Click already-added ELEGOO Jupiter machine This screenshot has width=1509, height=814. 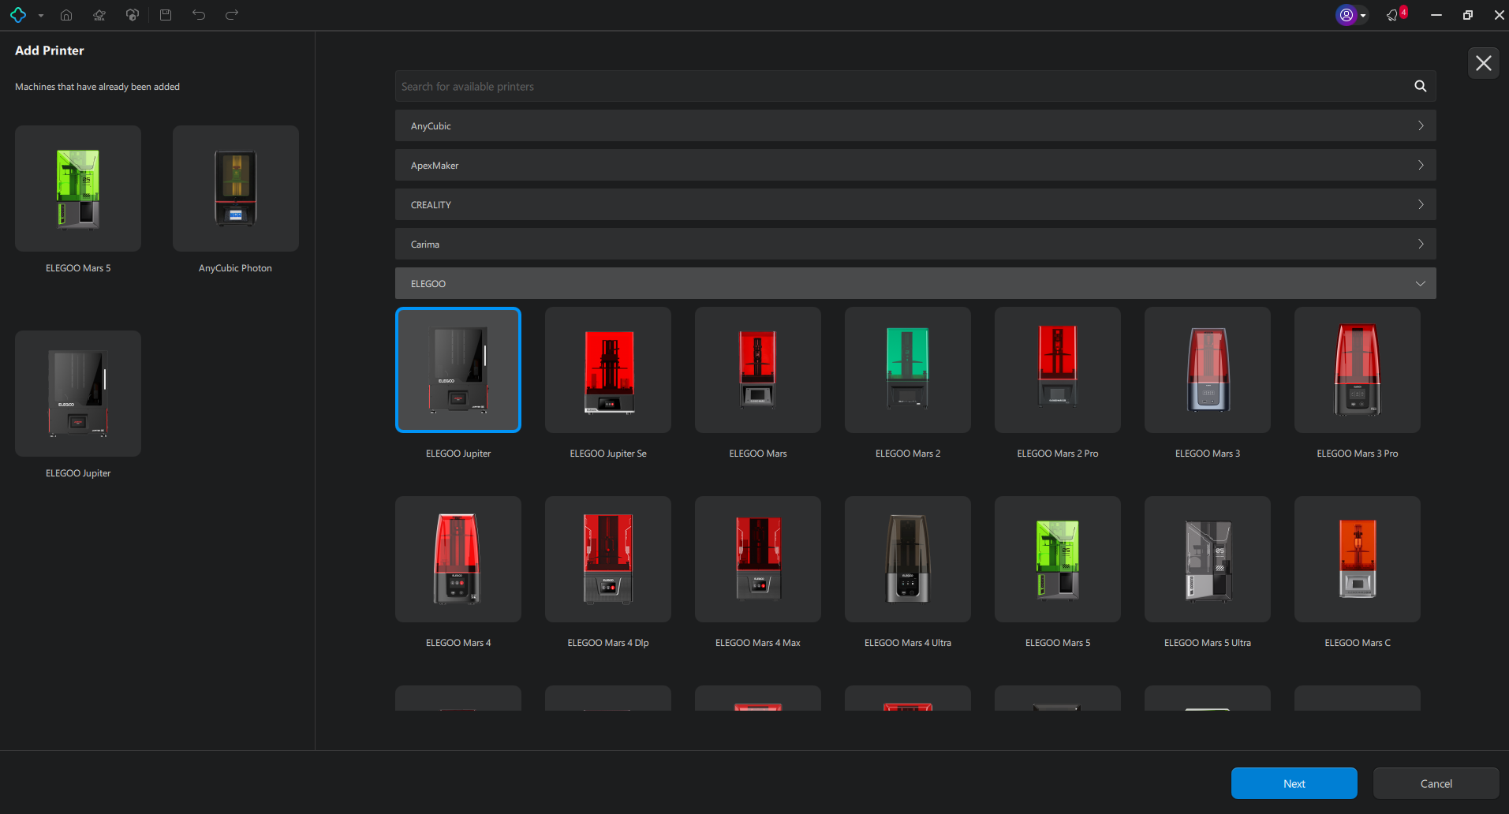click(78, 394)
